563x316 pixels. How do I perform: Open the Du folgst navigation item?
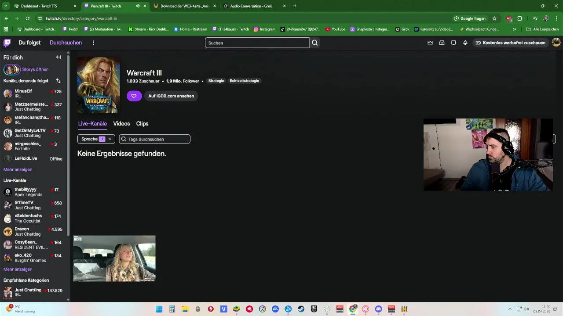[29, 43]
